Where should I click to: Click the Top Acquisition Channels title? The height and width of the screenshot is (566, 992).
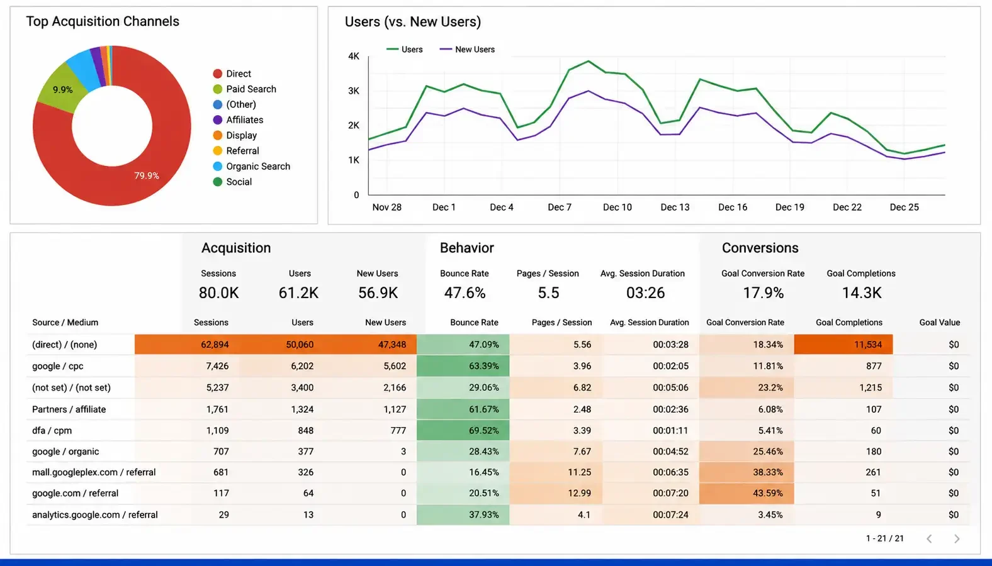point(103,21)
